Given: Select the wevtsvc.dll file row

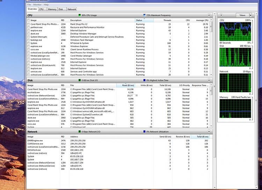Looking at the screenshot, I should tap(118, 115).
